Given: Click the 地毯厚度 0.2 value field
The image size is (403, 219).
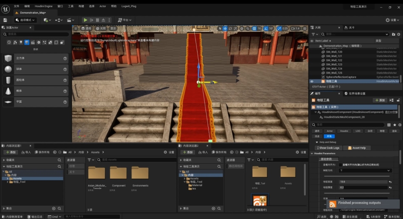Looking at the screenshot, I should click(x=363, y=187).
